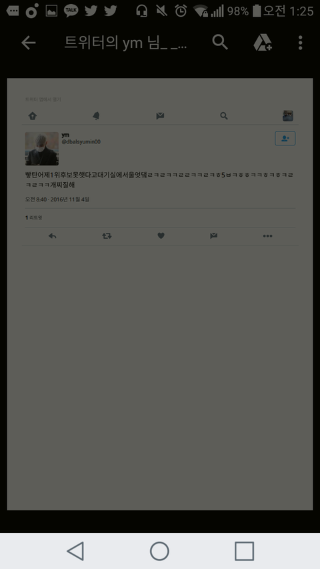View the 1 리트윗 count

coord(34,217)
